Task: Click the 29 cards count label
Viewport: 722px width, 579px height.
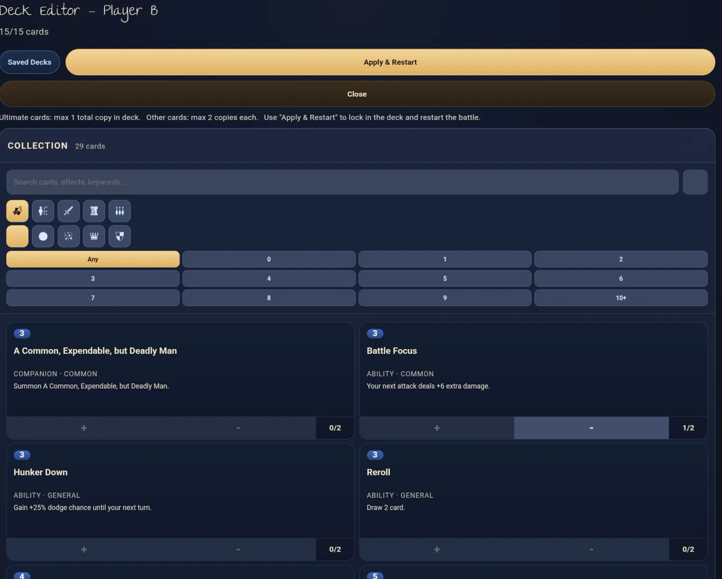Action: tap(90, 146)
